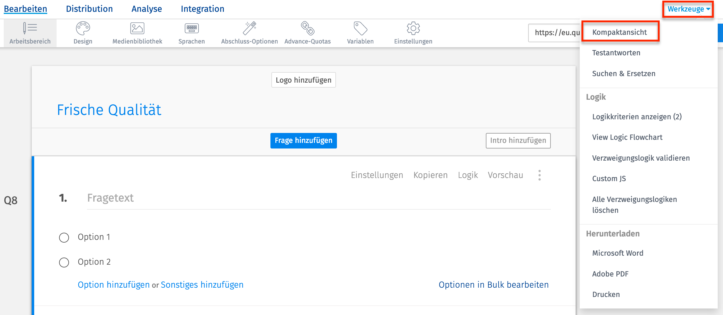
Task: Open the question's three-dot more menu
Action: (x=540, y=175)
